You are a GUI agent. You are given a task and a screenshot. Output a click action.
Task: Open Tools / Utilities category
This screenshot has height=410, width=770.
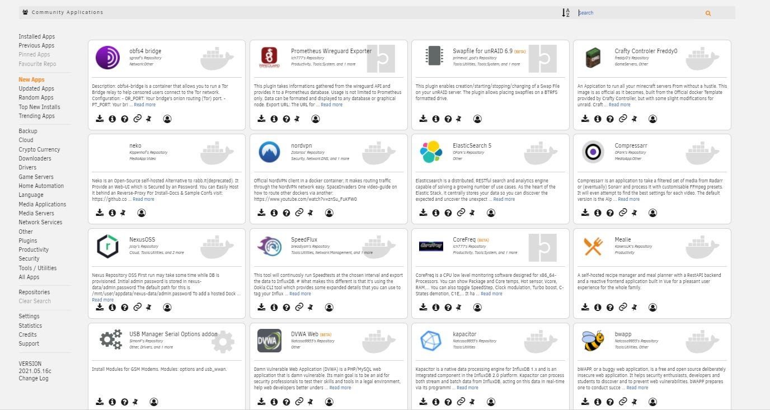click(37, 268)
